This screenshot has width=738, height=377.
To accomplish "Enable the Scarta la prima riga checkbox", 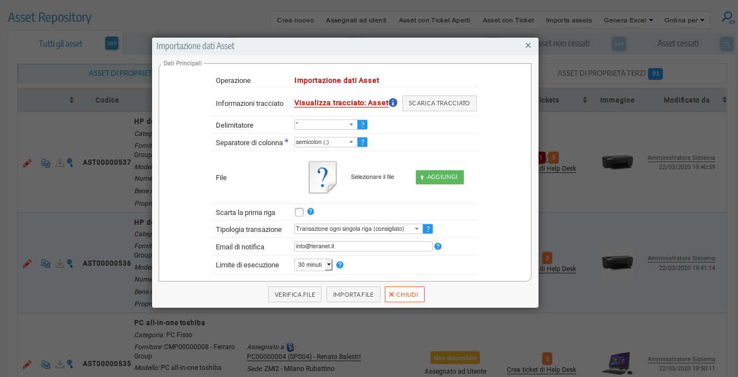I will (x=299, y=212).
